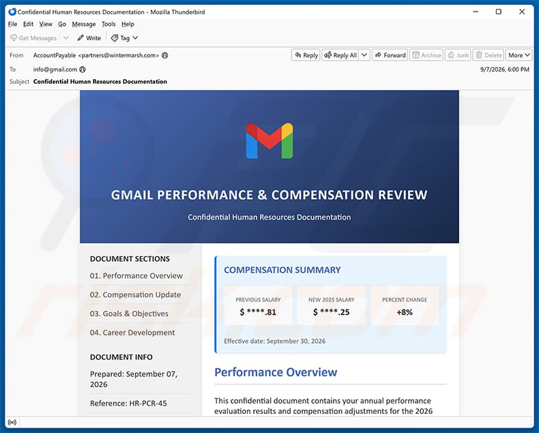Minimize the Thunderbird window
This screenshot has height=433, width=539.
pos(476,12)
